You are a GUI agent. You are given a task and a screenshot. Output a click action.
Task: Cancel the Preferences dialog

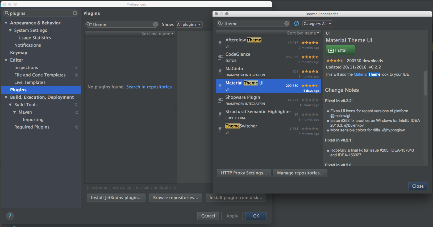(x=208, y=216)
